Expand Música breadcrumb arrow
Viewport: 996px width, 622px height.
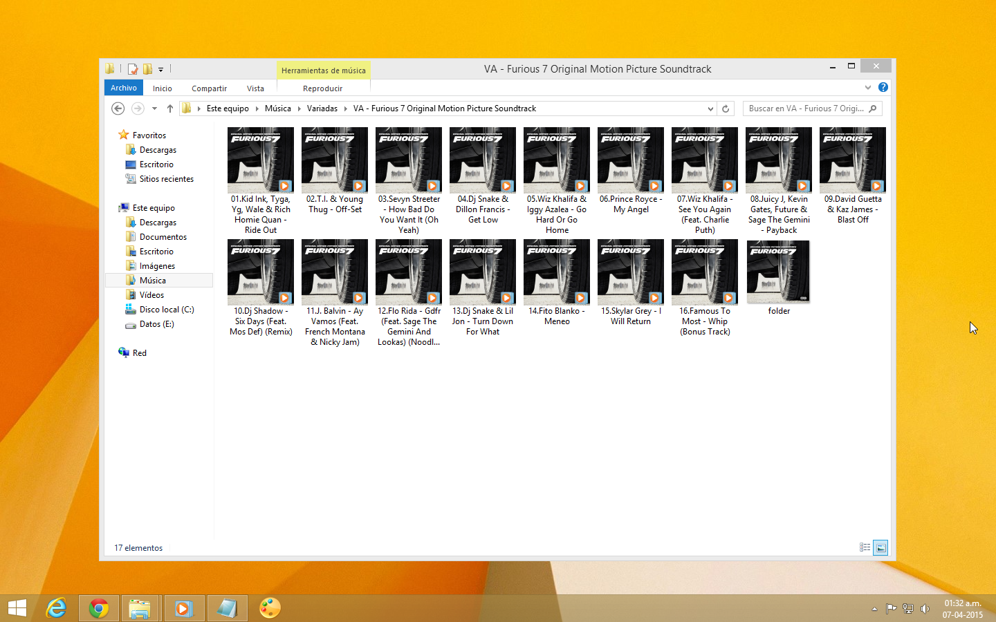click(299, 109)
